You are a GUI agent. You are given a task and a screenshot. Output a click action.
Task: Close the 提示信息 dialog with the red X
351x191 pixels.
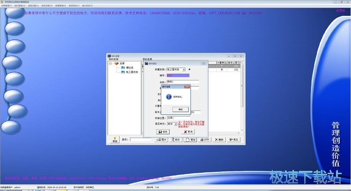click(187, 86)
